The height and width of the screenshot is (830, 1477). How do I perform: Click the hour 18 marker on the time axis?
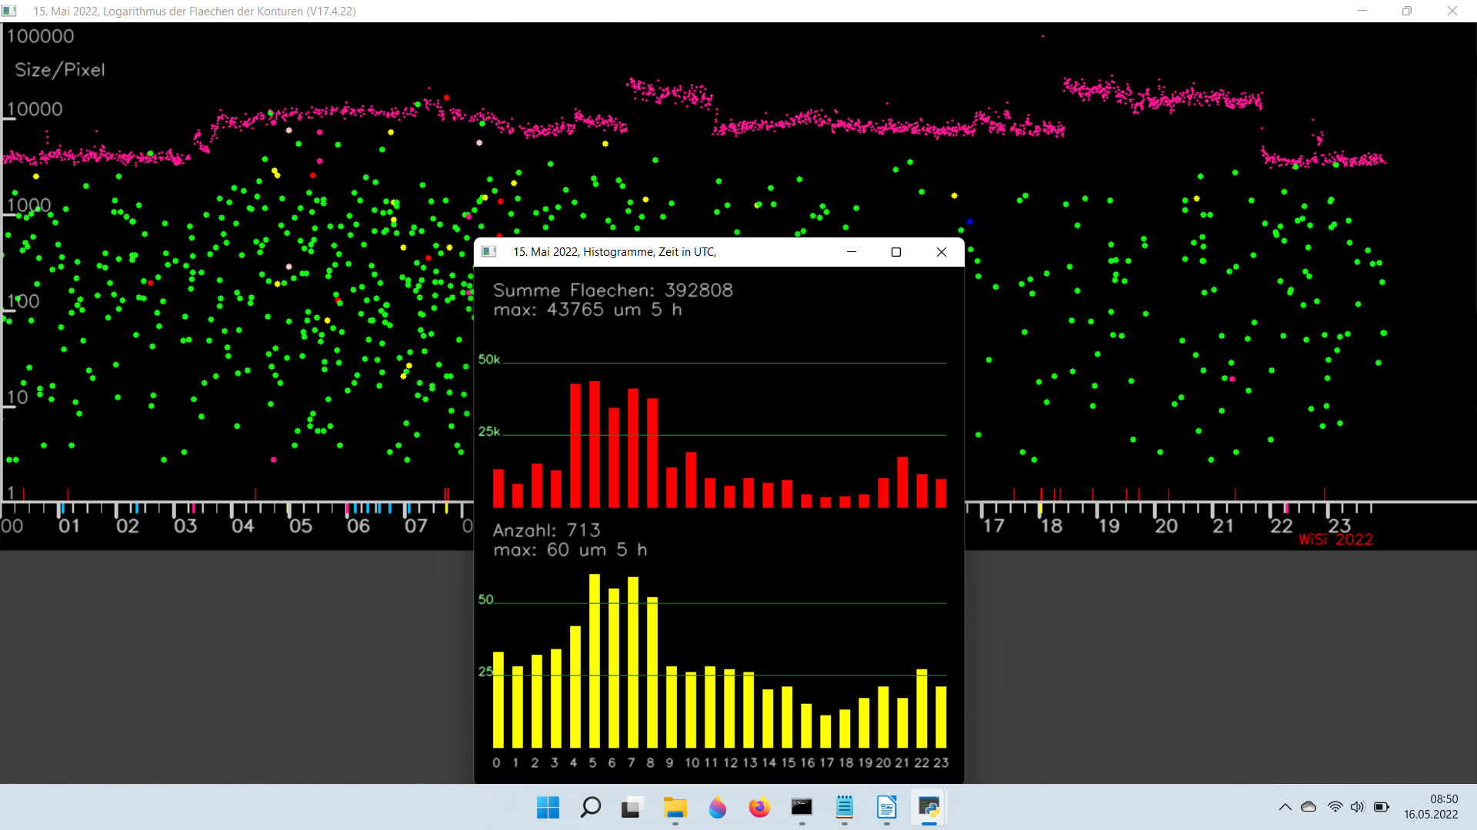pyautogui.click(x=1051, y=526)
